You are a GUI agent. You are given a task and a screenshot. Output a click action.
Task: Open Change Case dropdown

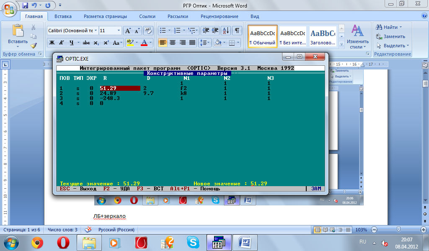pyautogui.click(x=117, y=43)
